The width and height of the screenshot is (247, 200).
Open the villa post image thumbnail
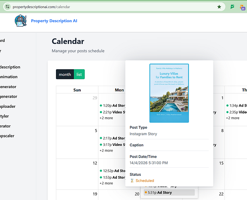tap(169, 93)
